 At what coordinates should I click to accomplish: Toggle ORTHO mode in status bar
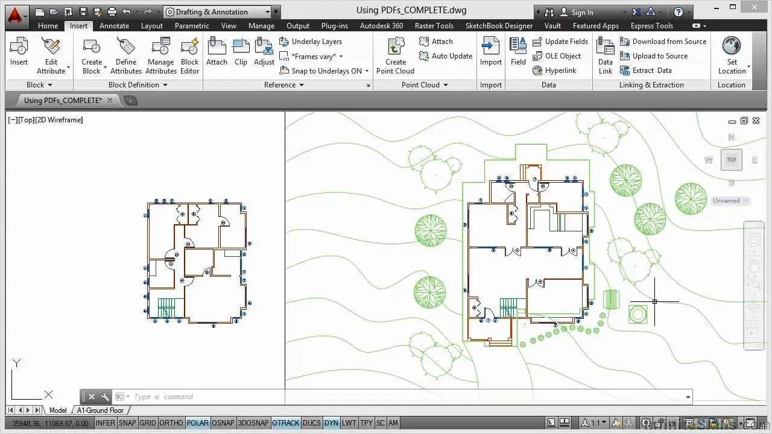[x=171, y=423]
